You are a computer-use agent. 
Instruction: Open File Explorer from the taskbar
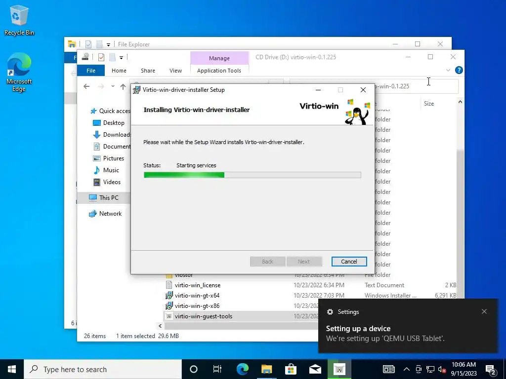266,369
